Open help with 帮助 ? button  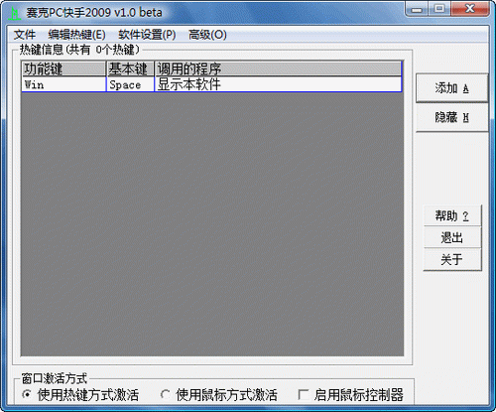point(452,216)
